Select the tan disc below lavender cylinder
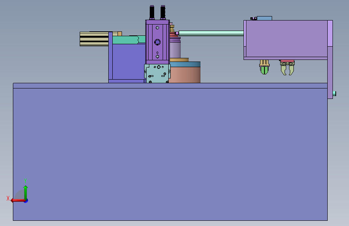Image resolution: width=349 pixels, height=226 pixels. coord(179,60)
